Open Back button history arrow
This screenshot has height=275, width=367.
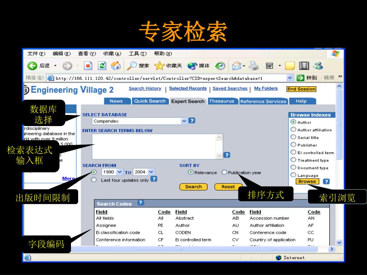55,66
